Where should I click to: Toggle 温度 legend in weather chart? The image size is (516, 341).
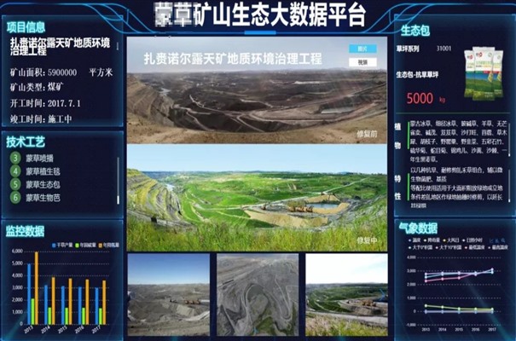coord(415,240)
